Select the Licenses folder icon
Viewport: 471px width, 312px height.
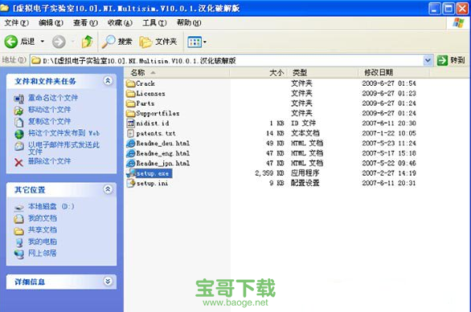click(x=131, y=94)
